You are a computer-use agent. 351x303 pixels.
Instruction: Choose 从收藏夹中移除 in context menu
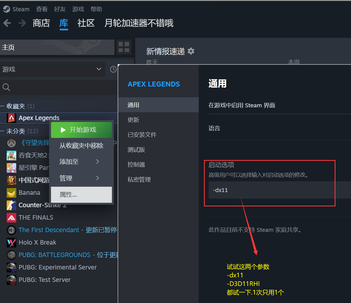[x=82, y=146]
